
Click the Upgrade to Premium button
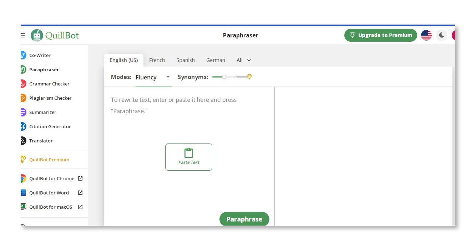[380, 35]
